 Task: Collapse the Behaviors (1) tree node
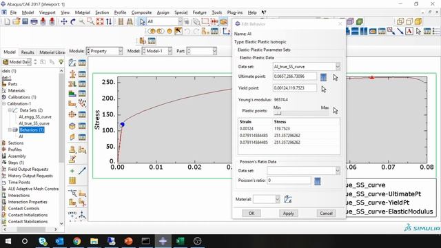click(x=9, y=130)
